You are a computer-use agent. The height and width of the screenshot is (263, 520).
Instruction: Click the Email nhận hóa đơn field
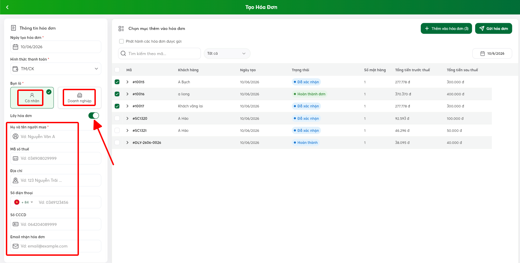click(x=56, y=246)
